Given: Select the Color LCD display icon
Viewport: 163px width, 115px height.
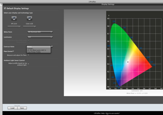Looking at the screenshot, I should [x=29, y=18].
